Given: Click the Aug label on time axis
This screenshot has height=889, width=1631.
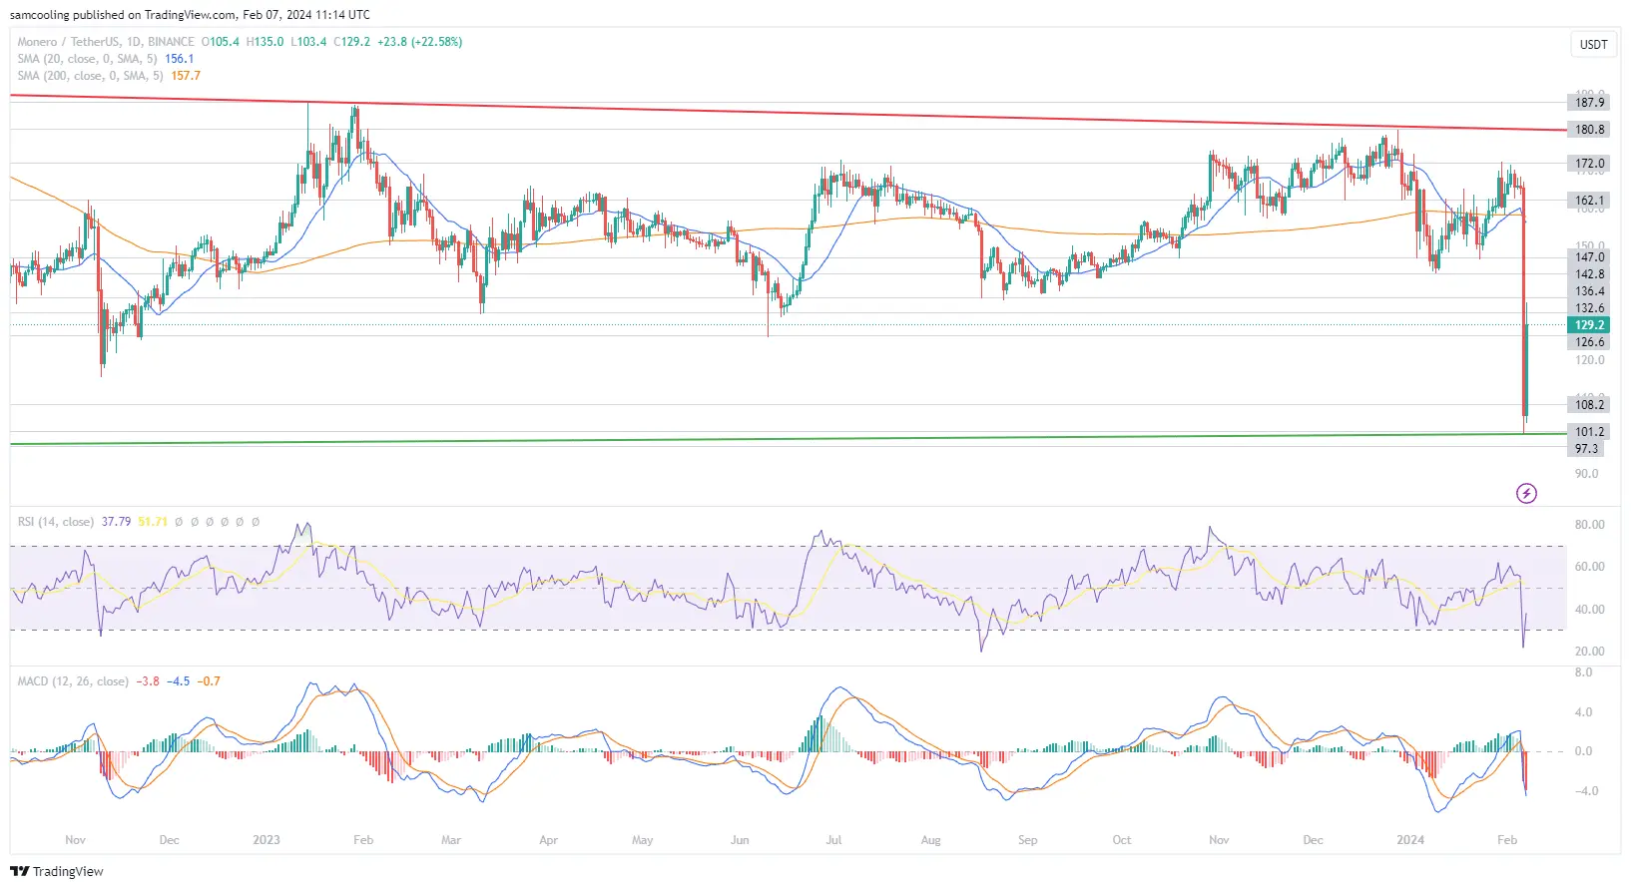Looking at the screenshot, I should tap(930, 840).
